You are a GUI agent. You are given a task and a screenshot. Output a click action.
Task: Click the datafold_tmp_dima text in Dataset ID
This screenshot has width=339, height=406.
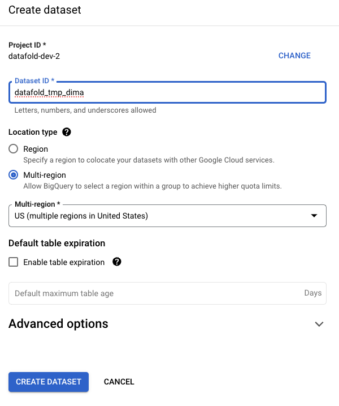[49, 92]
